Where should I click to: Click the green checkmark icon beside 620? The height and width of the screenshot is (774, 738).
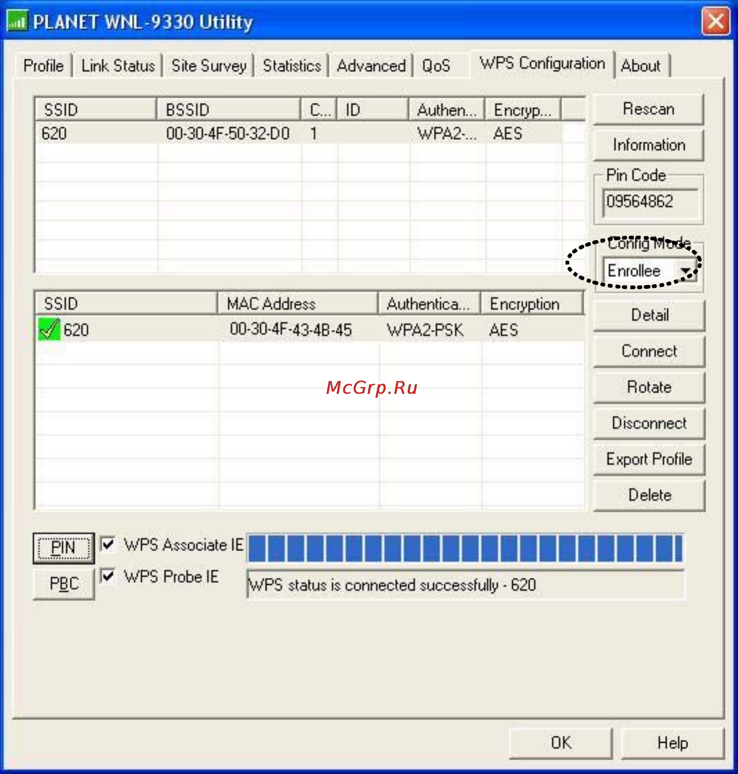[x=49, y=329]
